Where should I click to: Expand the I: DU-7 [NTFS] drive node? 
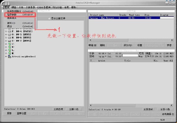(x=6, y=41)
